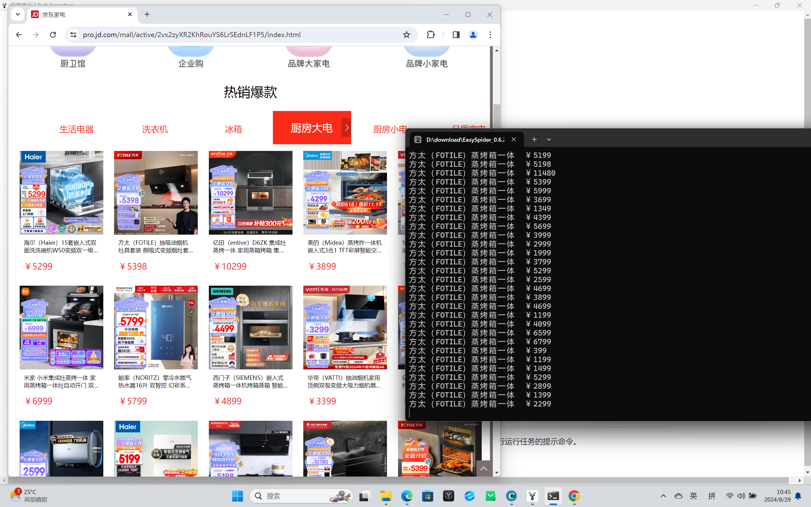This screenshot has height=507, width=811.
Task: Open File Explorer from taskbar
Action: coord(386,496)
